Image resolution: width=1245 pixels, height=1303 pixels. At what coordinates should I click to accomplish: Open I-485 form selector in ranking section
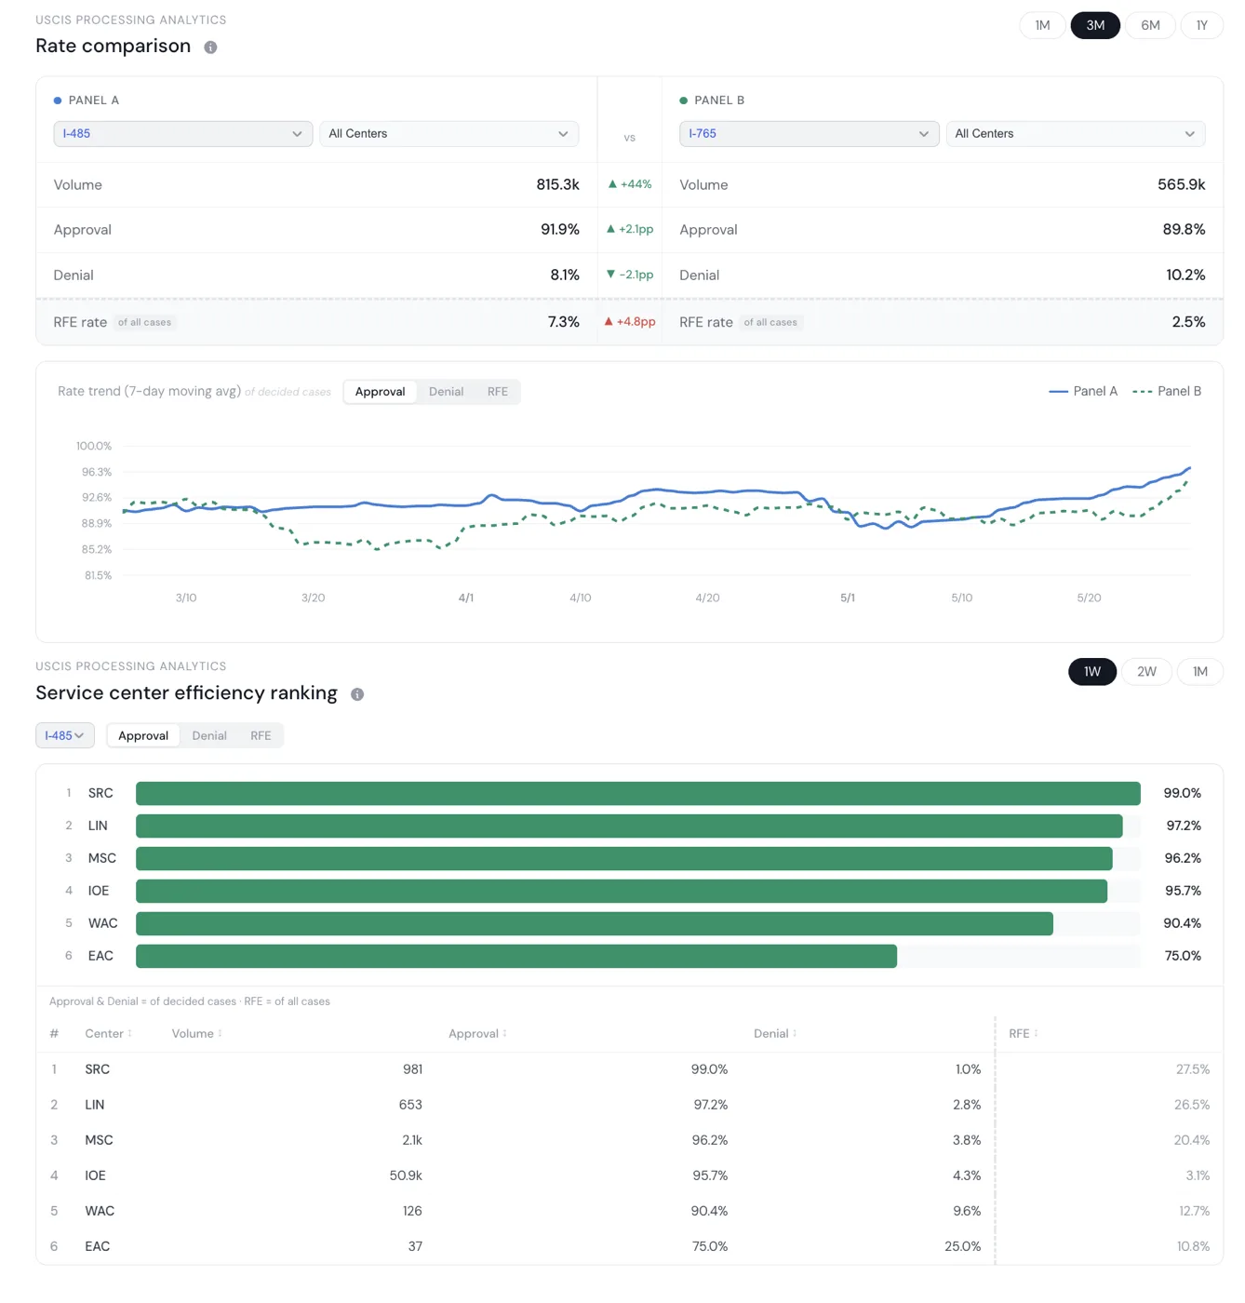65,735
